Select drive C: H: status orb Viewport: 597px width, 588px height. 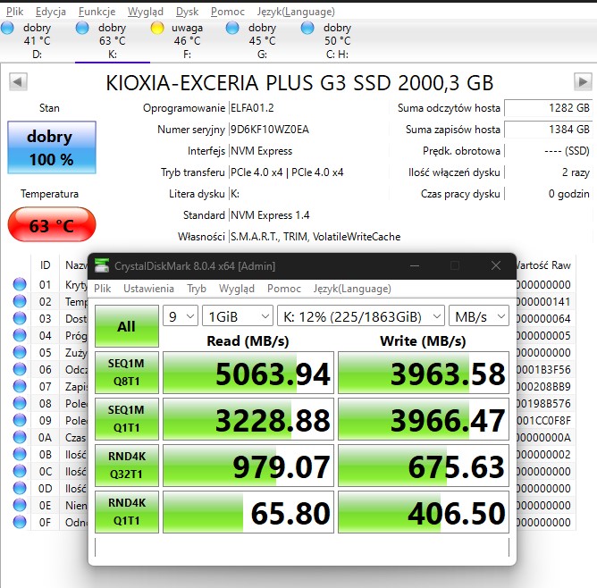(x=307, y=29)
